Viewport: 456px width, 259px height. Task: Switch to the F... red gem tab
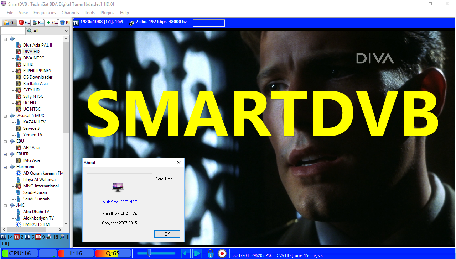pos(24,22)
